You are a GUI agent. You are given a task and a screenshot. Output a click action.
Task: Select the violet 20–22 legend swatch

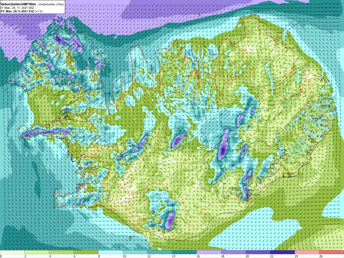click(258, 252)
